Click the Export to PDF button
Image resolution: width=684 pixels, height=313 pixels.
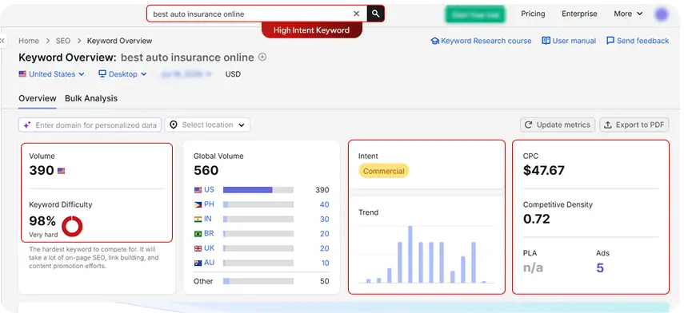click(x=634, y=125)
